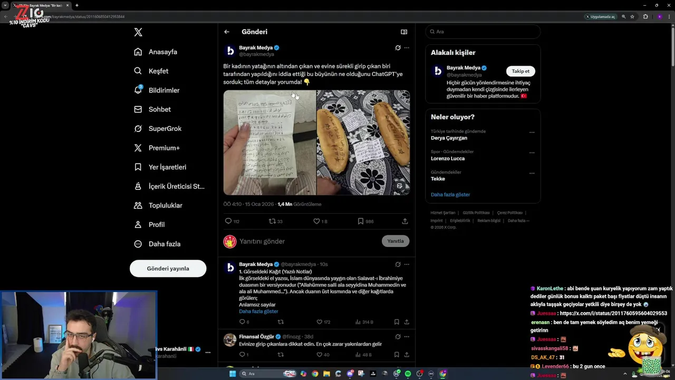The height and width of the screenshot is (380, 675).
Task: Open Finansal Özgür profile name
Action: [x=256, y=337]
